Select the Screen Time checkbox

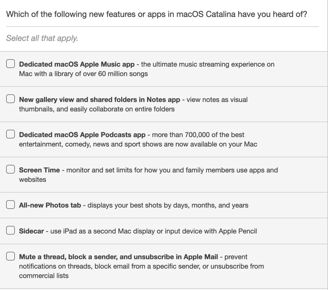11,169
